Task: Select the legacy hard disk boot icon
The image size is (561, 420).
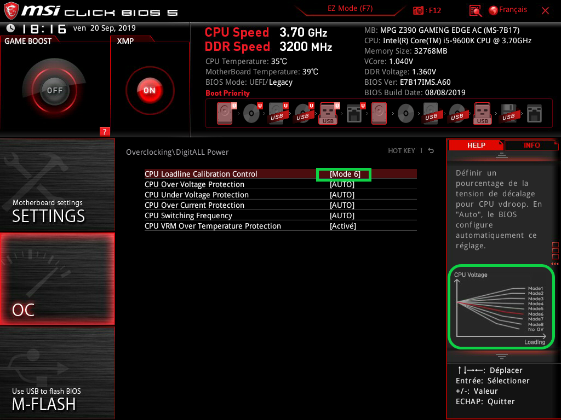Action: coord(379,114)
